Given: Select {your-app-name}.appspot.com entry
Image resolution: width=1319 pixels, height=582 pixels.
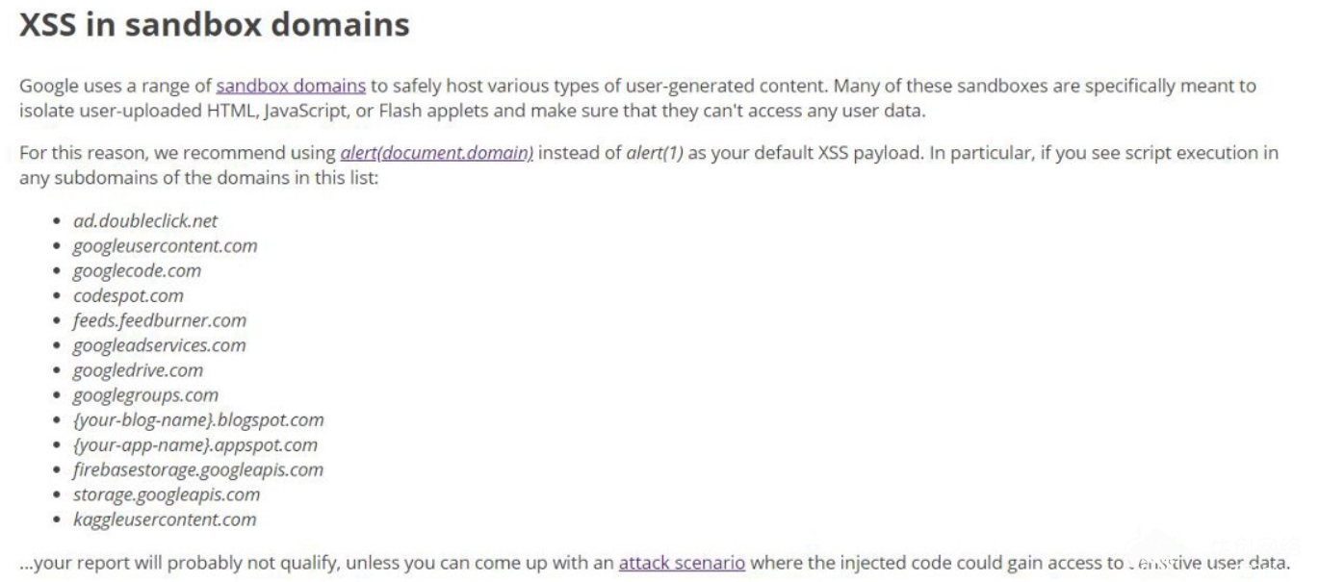Looking at the screenshot, I should click(x=195, y=445).
